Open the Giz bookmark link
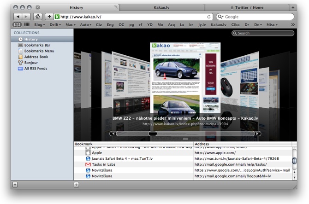309x204 pixels. [x=99, y=24]
